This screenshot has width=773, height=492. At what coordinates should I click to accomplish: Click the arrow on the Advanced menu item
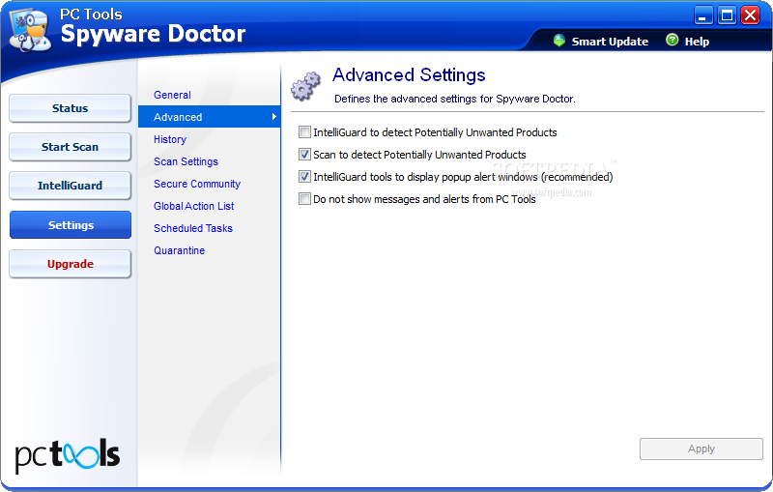point(274,117)
